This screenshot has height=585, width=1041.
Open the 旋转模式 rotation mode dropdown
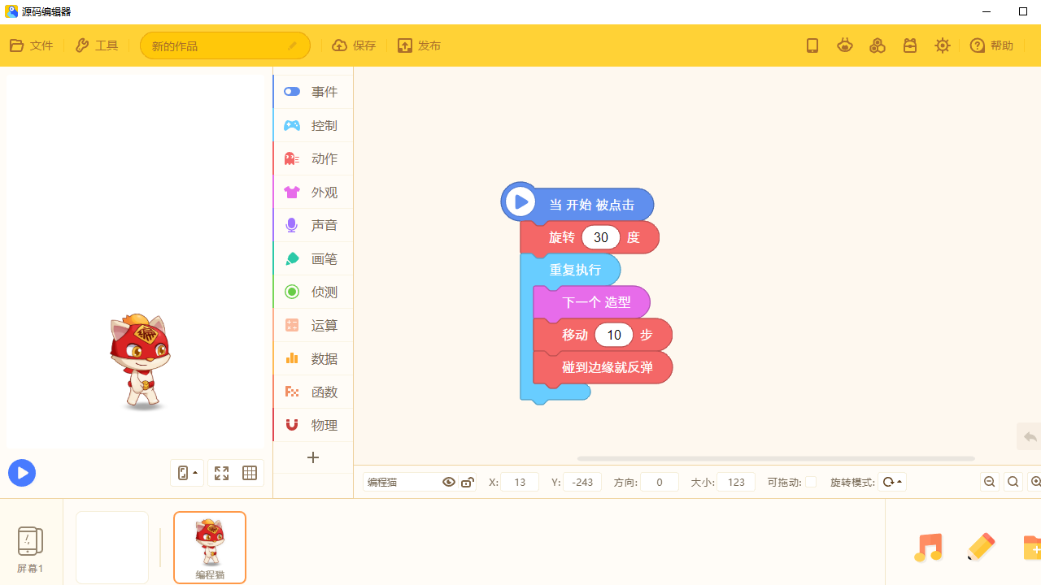[x=891, y=482]
